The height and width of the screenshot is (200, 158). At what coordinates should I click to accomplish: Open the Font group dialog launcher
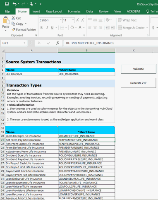pyautogui.click(x=84, y=35)
